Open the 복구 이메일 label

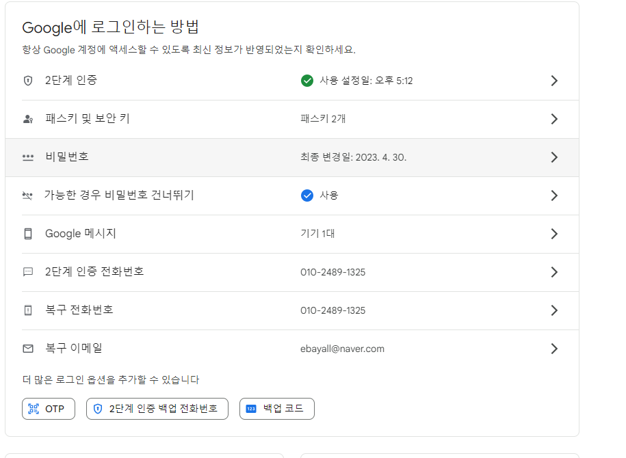click(x=74, y=349)
